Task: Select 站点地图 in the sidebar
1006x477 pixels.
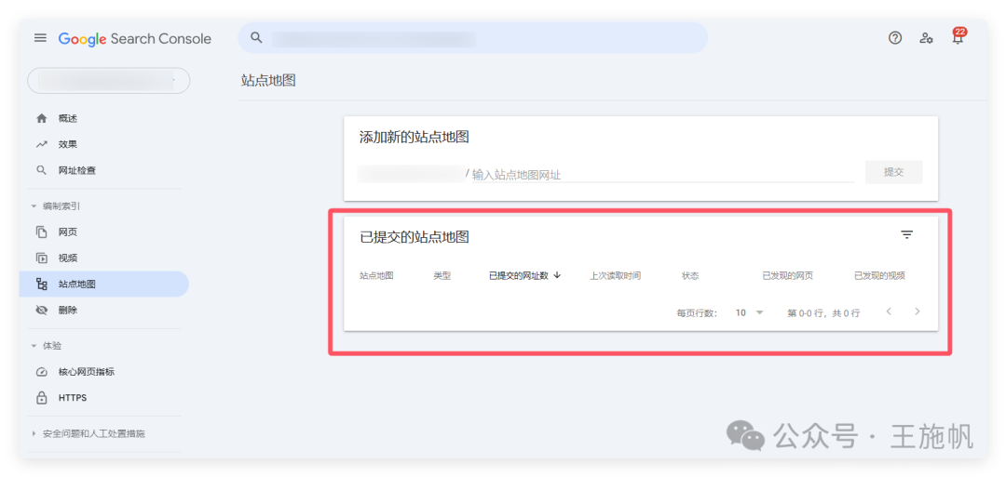Action: pyautogui.click(x=104, y=284)
